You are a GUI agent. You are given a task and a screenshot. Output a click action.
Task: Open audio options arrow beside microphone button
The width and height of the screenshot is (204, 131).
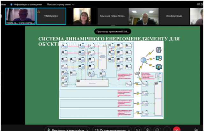click(87, 130)
